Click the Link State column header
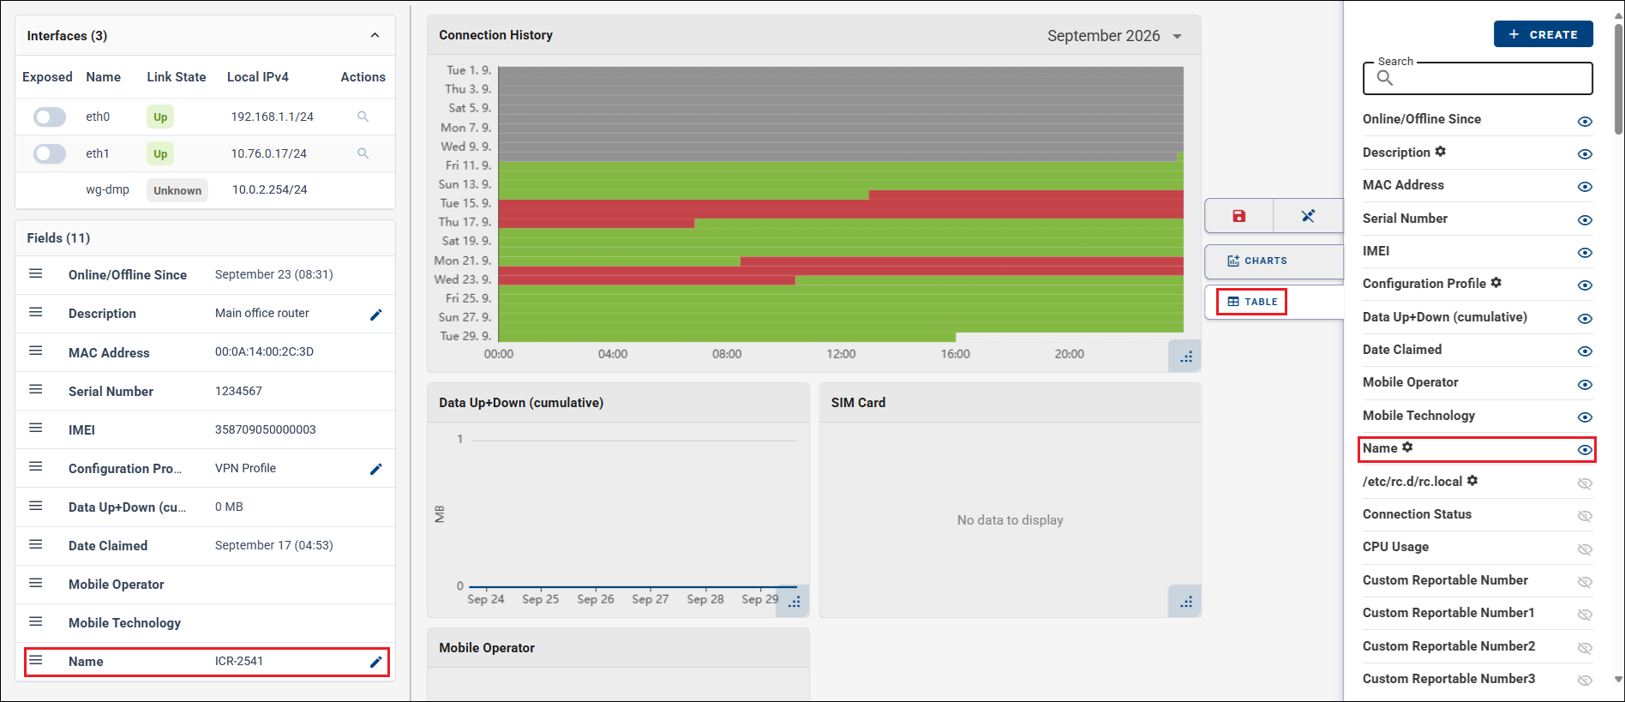The image size is (1625, 702). pos(177,77)
